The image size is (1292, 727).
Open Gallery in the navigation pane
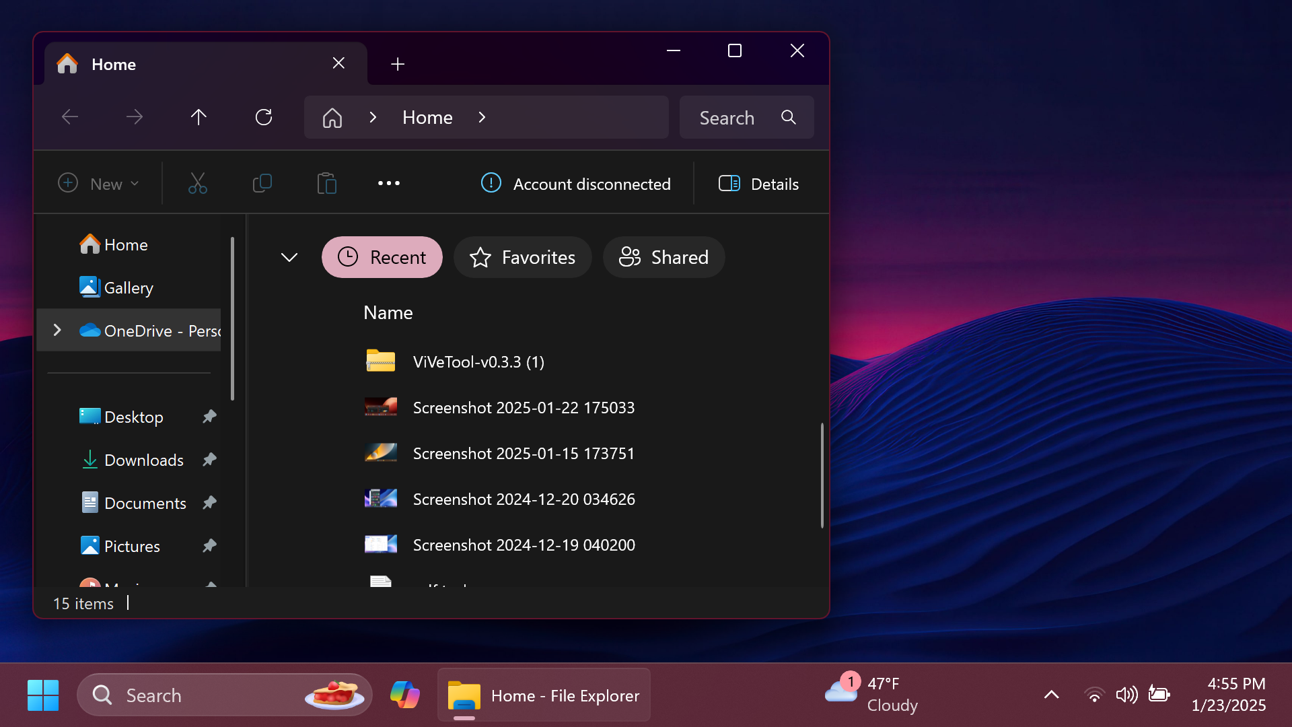click(129, 287)
